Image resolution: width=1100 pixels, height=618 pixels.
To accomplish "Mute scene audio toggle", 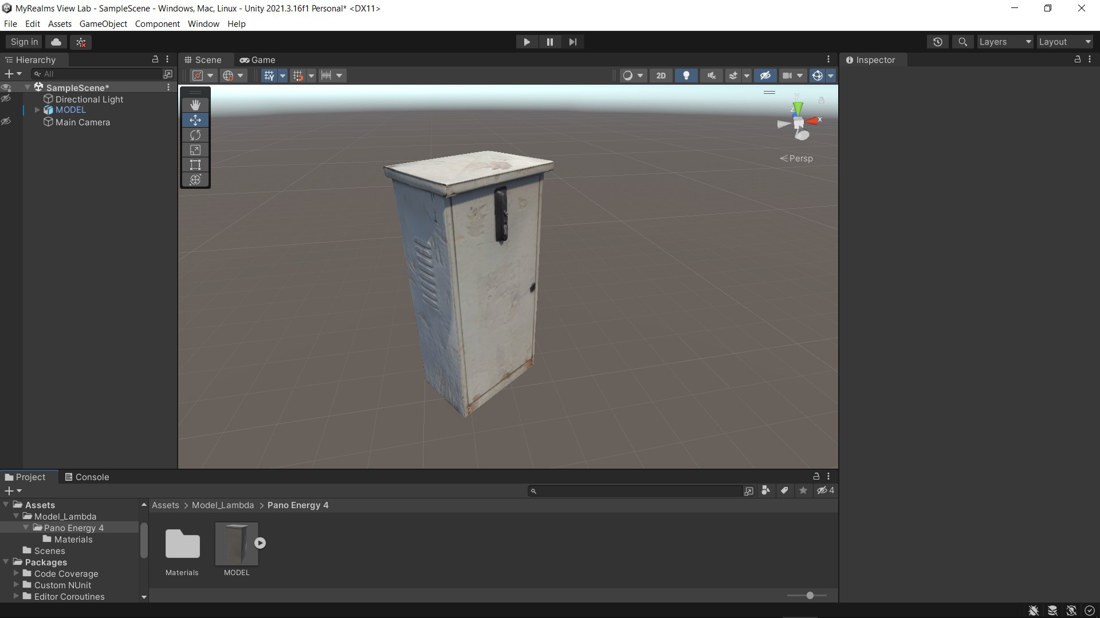I will (x=711, y=76).
